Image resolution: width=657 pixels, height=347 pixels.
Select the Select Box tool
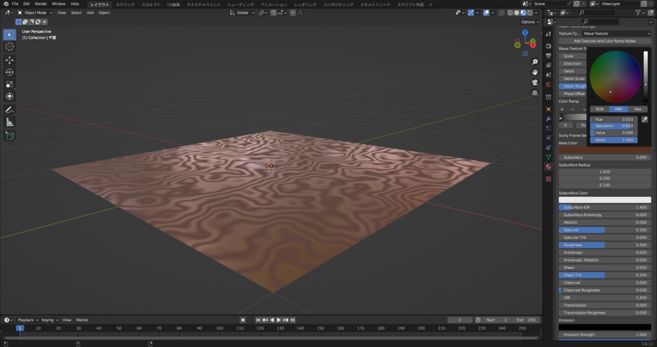point(9,35)
